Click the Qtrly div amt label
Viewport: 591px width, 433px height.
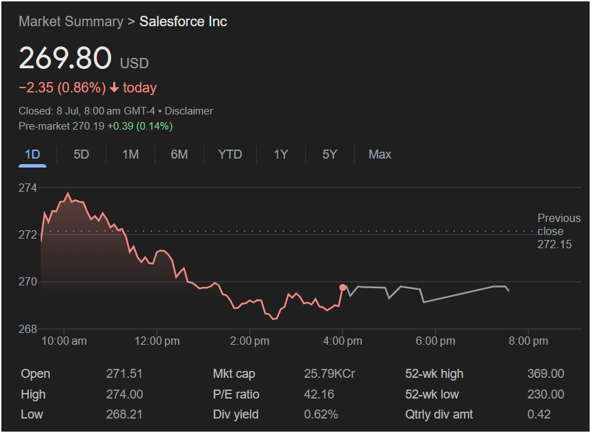click(439, 414)
